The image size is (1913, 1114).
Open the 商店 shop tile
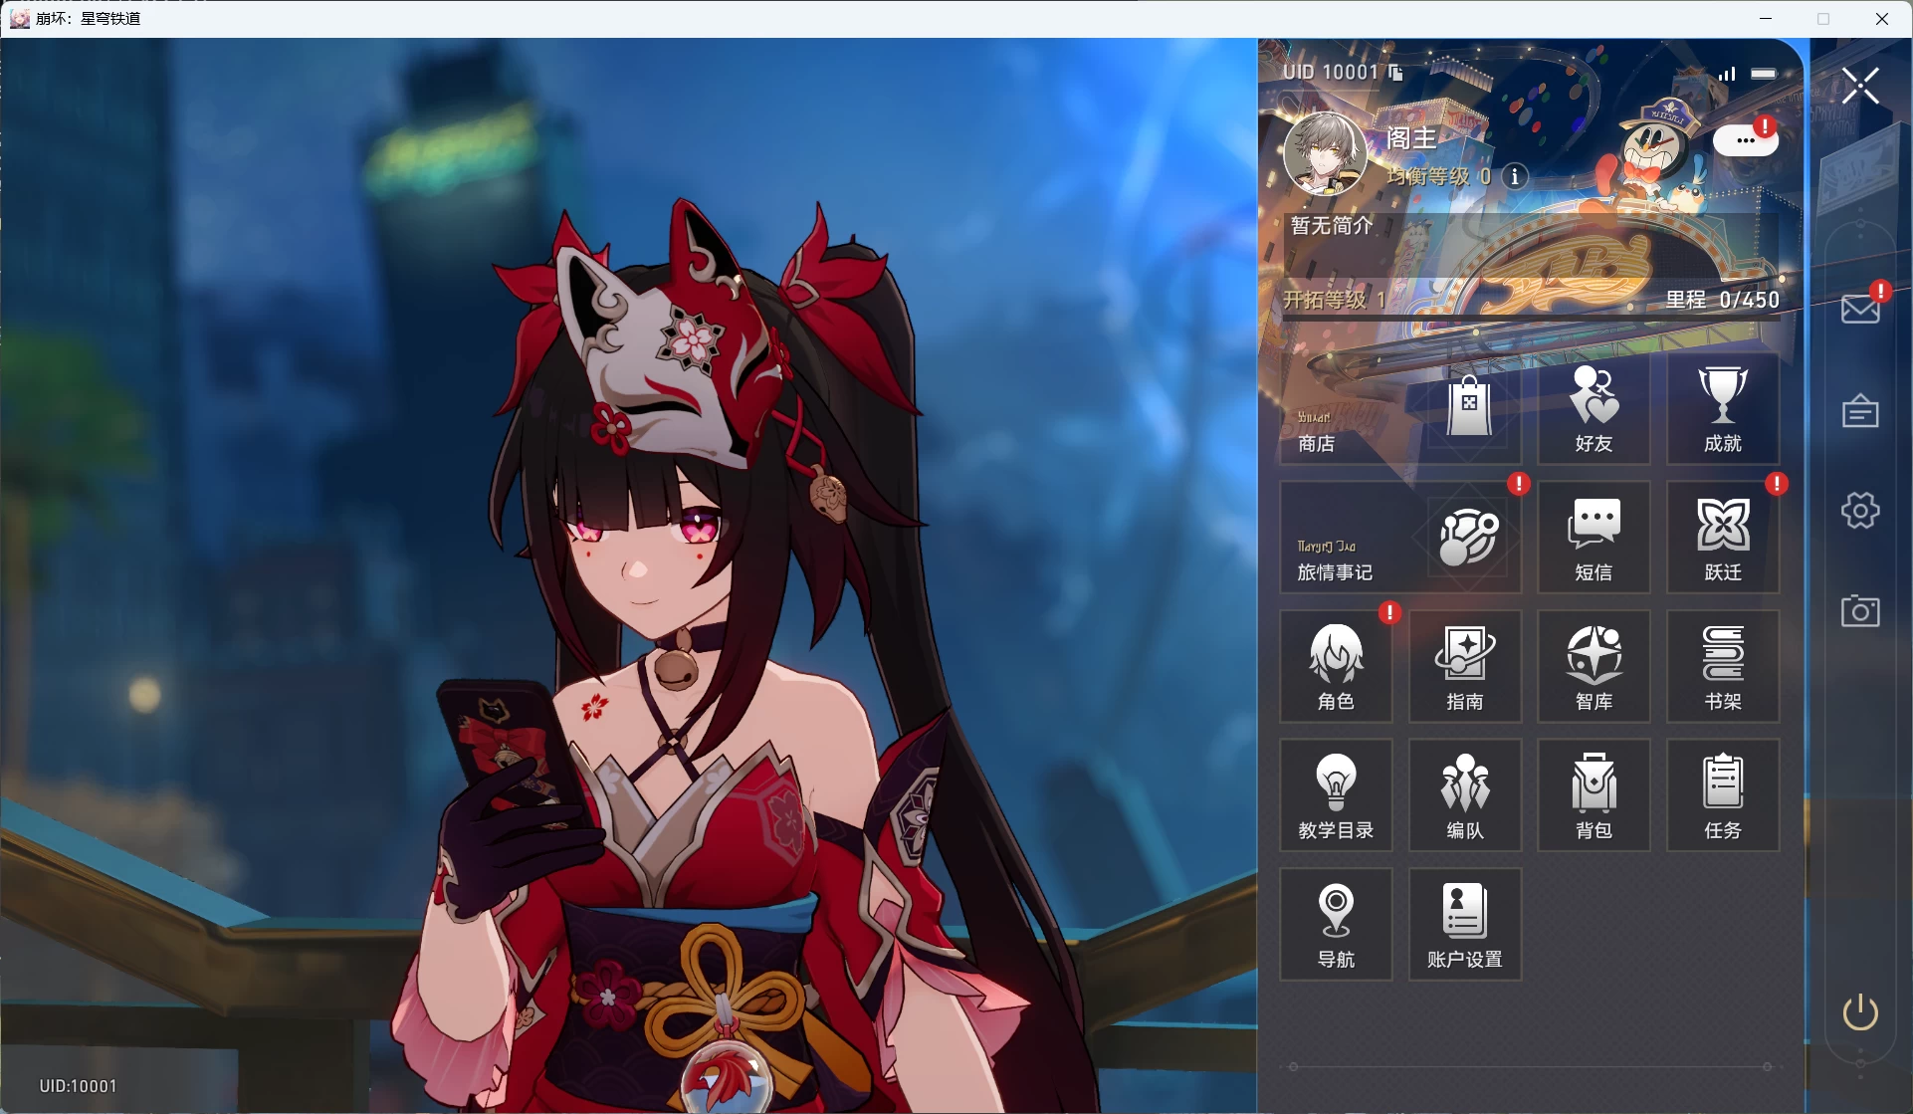tap(1400, 408)
